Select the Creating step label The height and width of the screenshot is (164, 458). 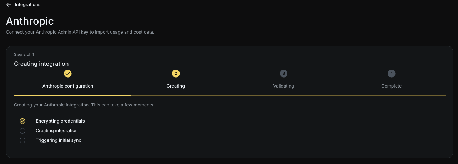pyautogui.click(x=176, y=86)
